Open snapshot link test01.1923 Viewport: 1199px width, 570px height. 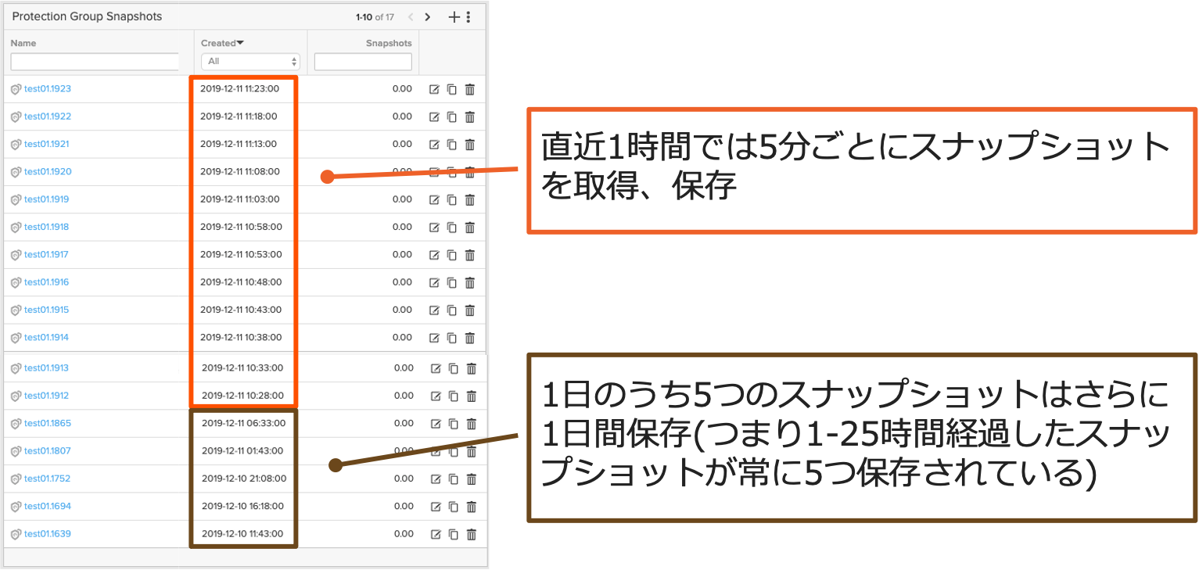click(48, 89)
